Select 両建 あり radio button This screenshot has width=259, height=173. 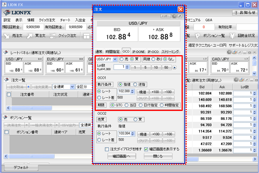(153, 59)
